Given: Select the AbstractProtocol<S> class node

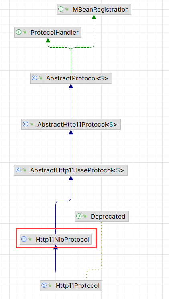Looking at the screenshot, I should click(x=71, y=78).
